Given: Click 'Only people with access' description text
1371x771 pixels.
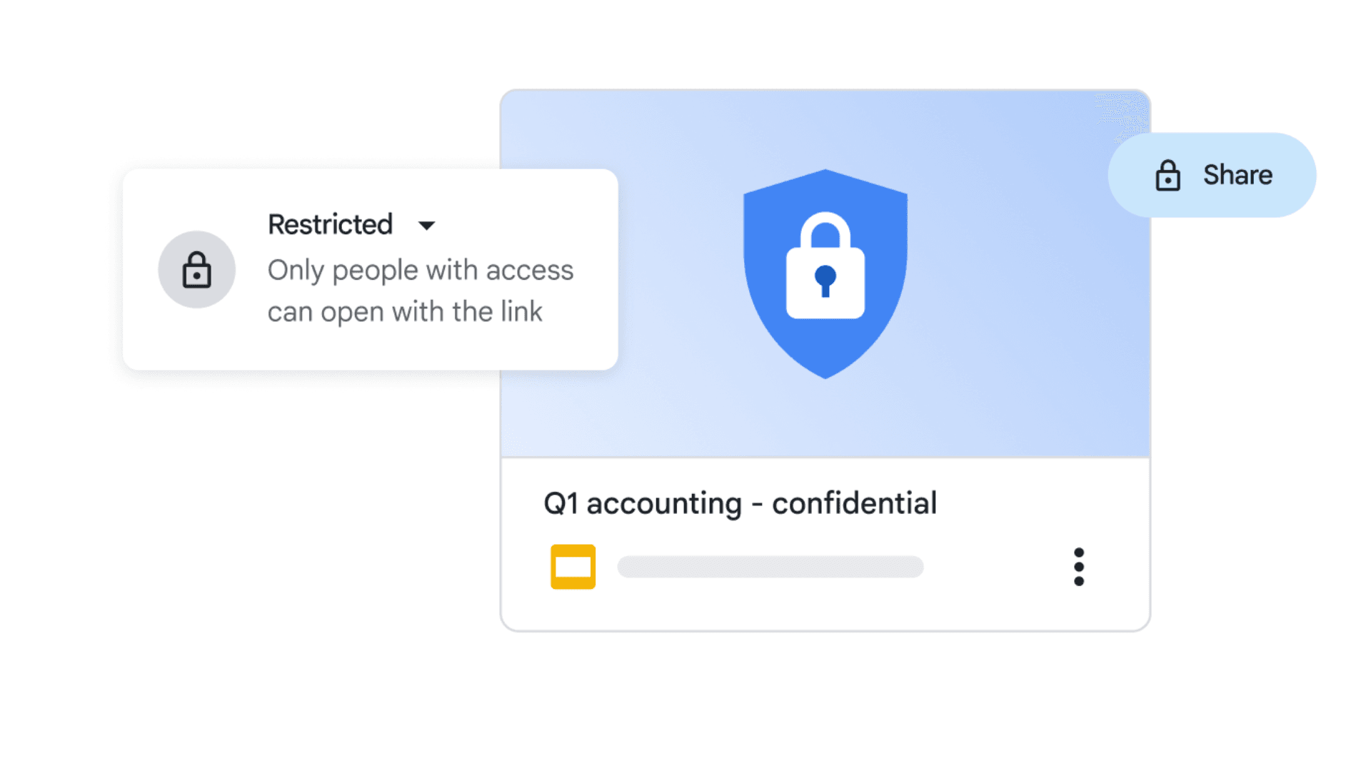Looking at the screenshot, I should (420, 271).
